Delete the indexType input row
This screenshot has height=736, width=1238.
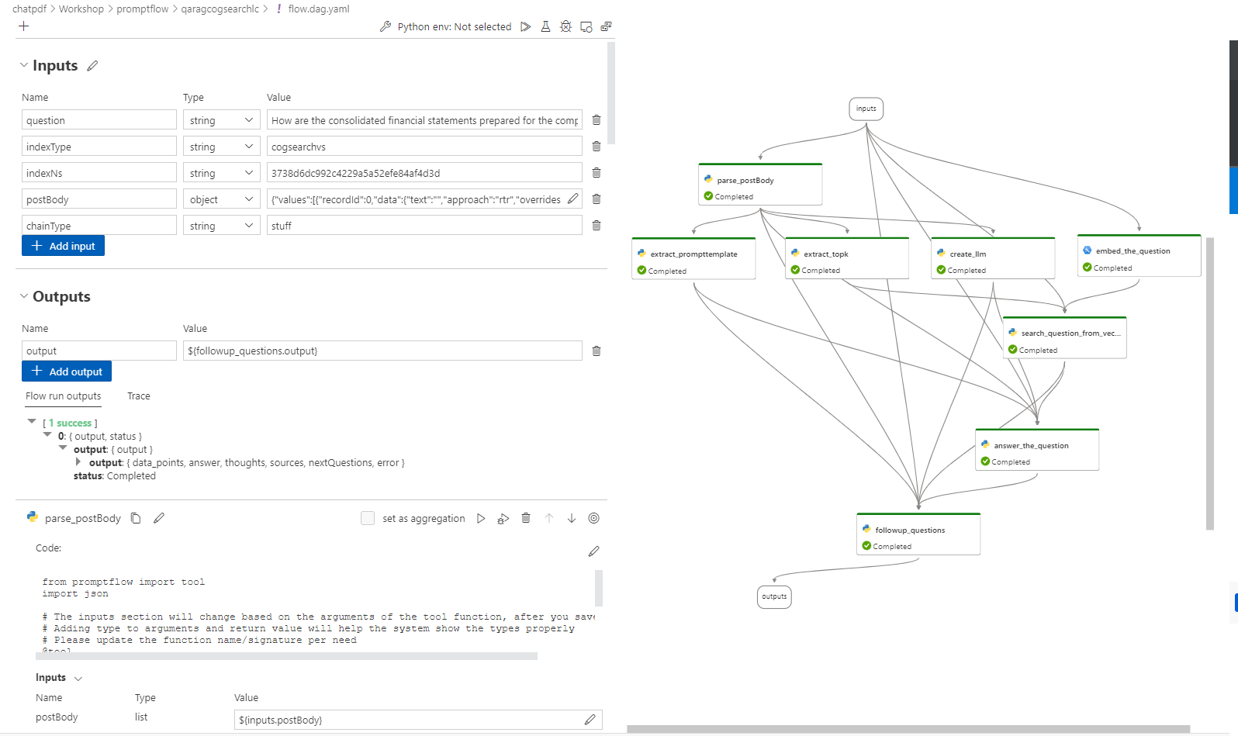point(597,147)
